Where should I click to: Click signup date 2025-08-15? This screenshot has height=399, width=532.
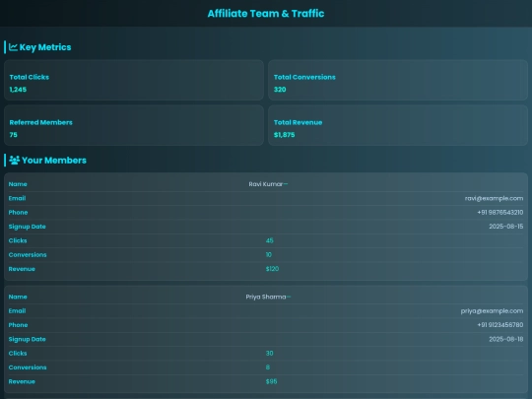tap(506, 227)
